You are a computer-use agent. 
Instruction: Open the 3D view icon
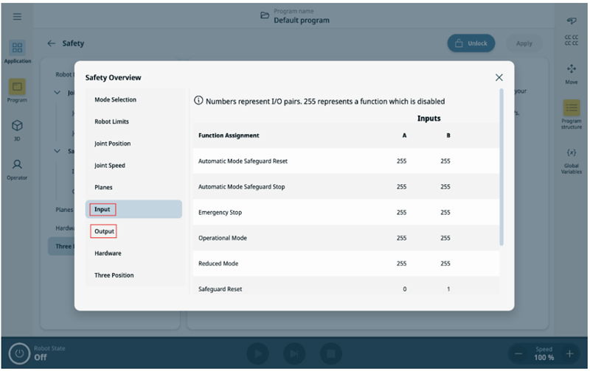pyautogui.click(x=17, y=130)
